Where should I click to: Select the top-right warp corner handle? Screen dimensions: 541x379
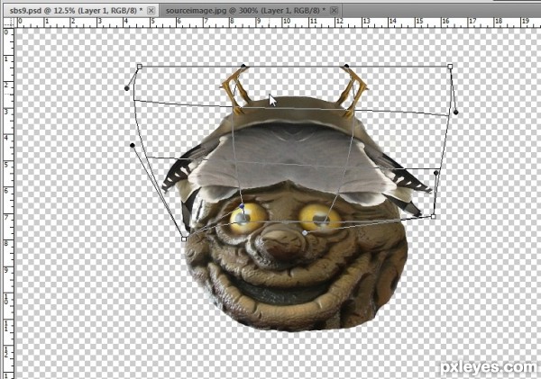(450, 66)
